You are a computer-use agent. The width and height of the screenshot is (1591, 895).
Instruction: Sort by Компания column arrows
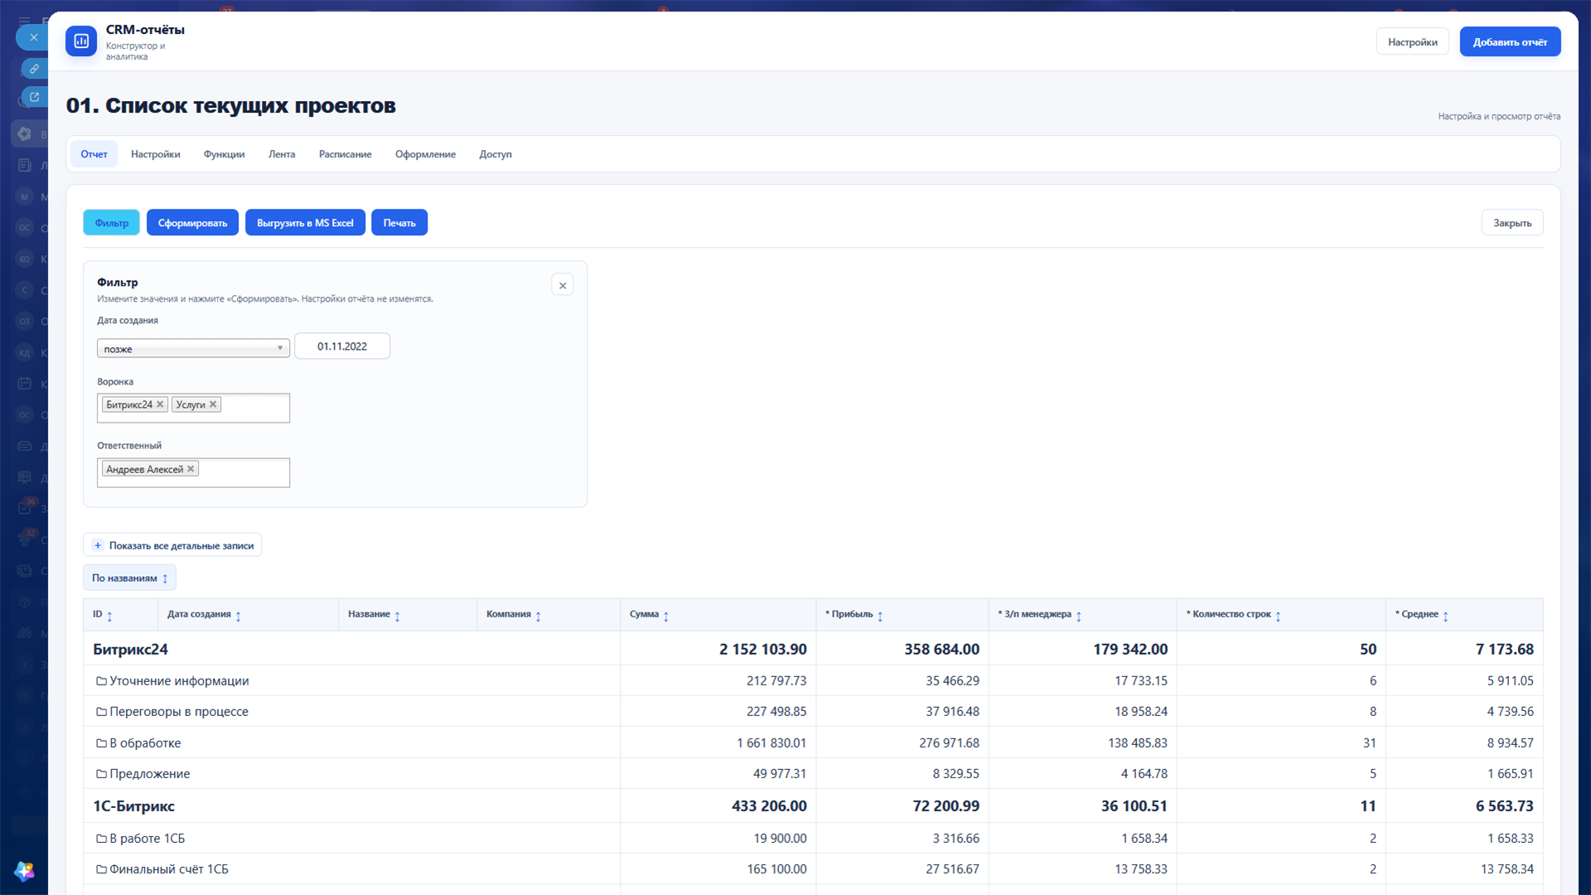click(x=538, y=616)
